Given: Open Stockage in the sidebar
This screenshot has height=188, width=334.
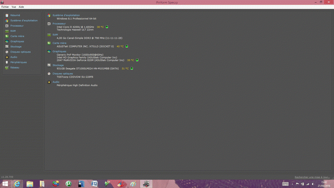Looking at the screenshot, I should (x=16, y=47).
